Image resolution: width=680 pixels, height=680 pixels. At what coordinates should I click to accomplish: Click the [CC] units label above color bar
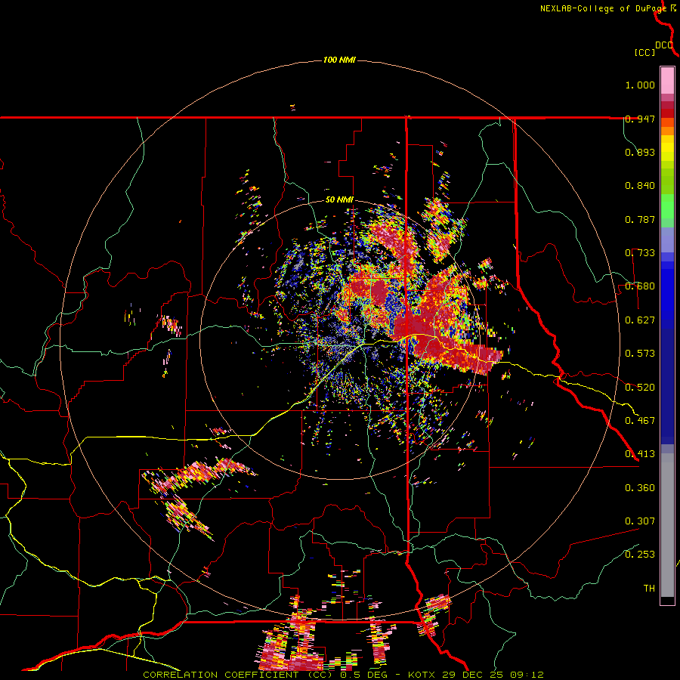(644, 52)
